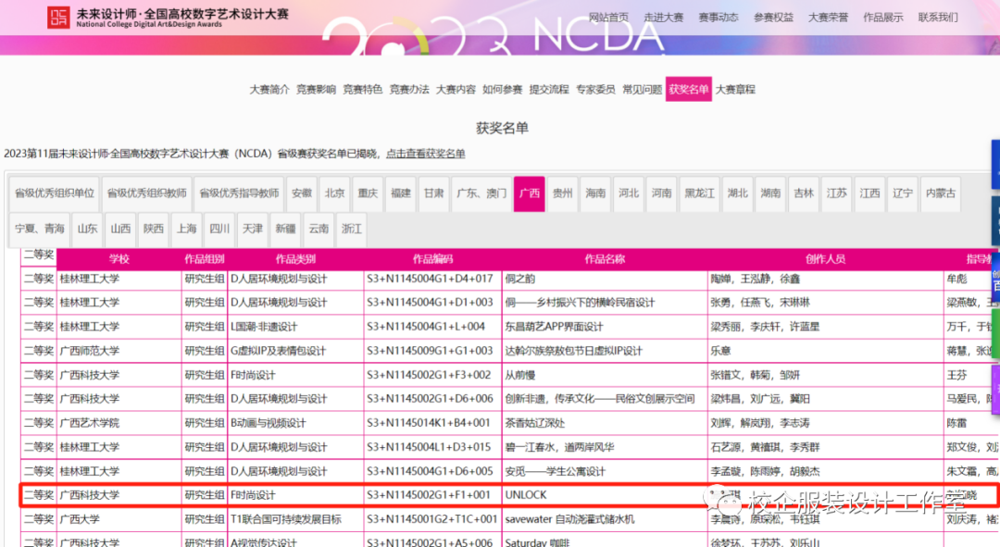This screenshot has width=1000, height=547.
Task: Select the 黑龙江 province tab
Action: 700,193
